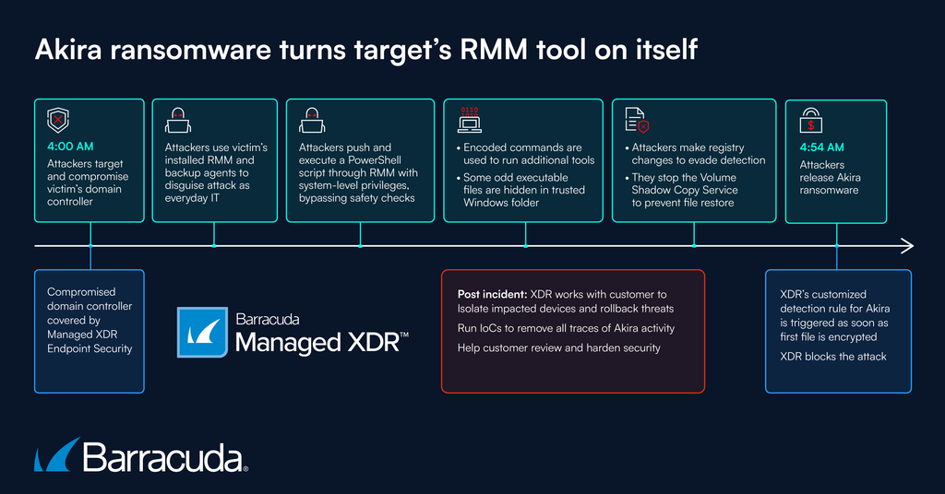Select timeline dot beneath encoded commands box
This screenshot has height=494, width=945.
[525, 246]
